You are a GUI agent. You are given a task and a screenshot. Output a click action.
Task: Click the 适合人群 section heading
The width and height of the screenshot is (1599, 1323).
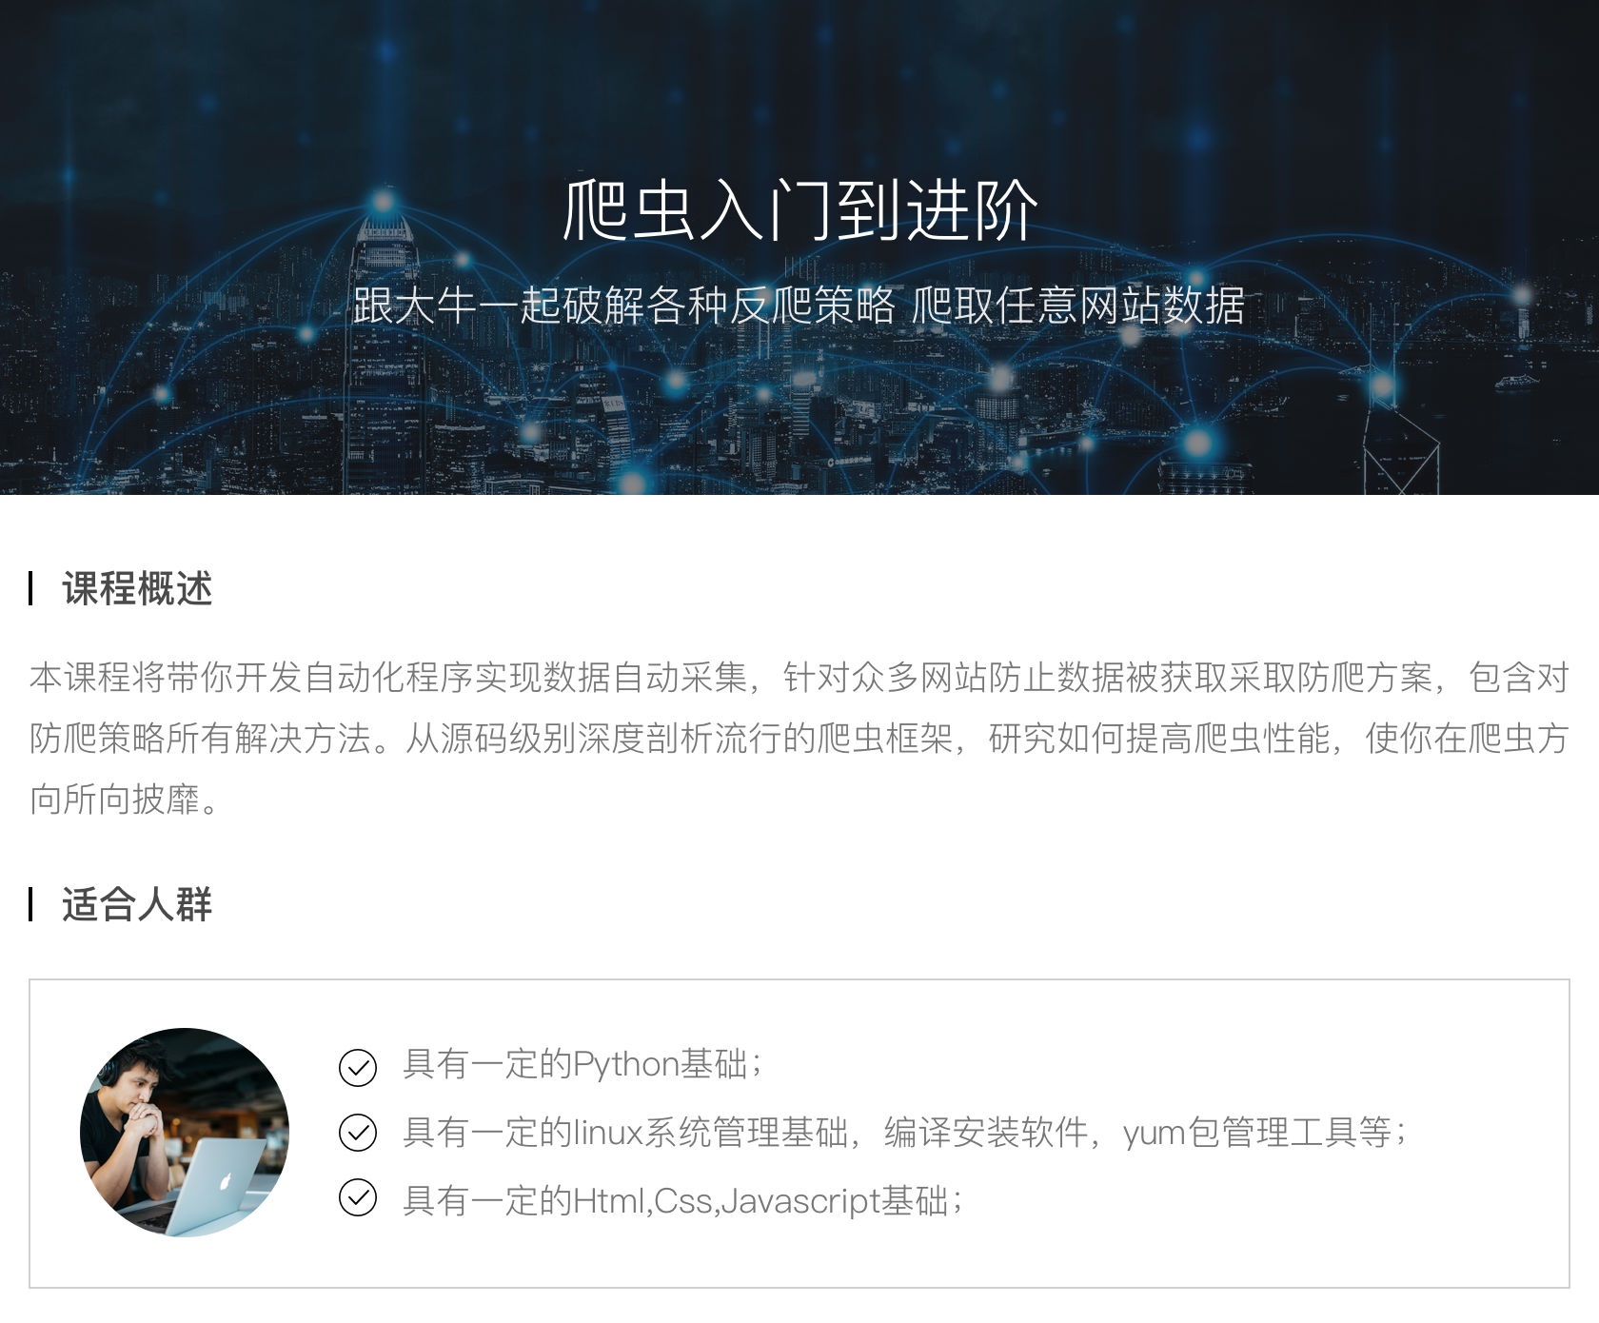(137, 904)
